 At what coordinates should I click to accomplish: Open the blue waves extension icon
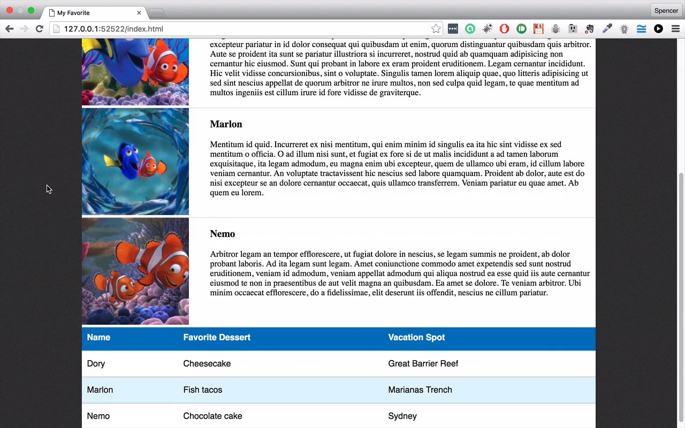coord(641,29)
